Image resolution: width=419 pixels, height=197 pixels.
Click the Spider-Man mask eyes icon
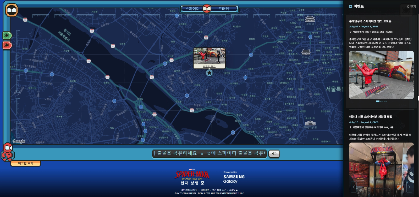(x=12, y=10)
